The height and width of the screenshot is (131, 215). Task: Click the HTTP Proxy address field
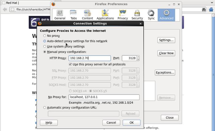coord(90,58)
